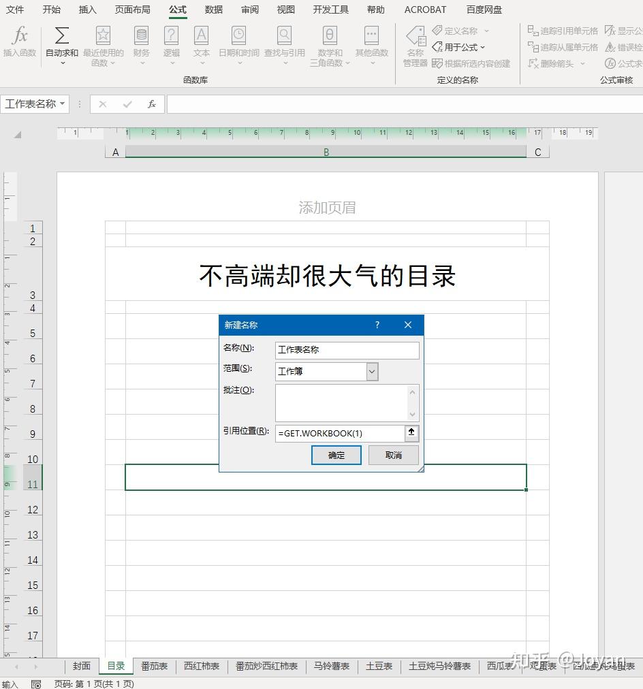643x689 pixels.
Task: Switch to the 数据 (Data) ribbon tab
Action: click(214, 10)
